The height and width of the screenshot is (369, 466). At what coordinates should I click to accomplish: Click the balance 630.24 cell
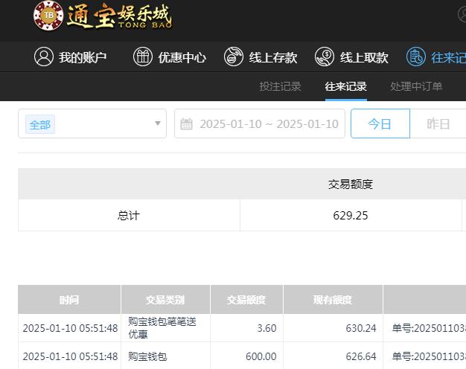(x=333, y=328)
